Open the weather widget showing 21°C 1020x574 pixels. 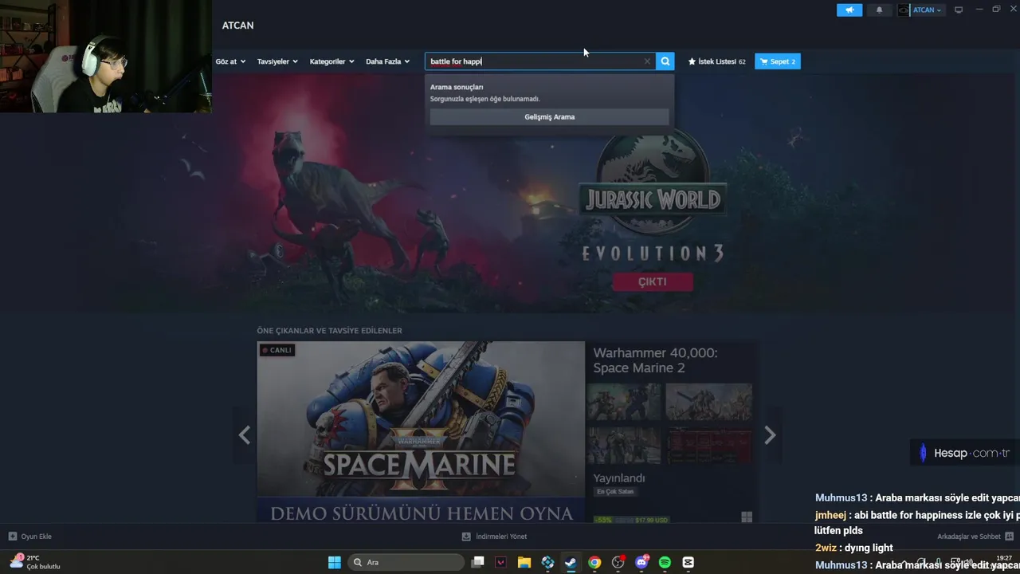click(x=35, y=562)
